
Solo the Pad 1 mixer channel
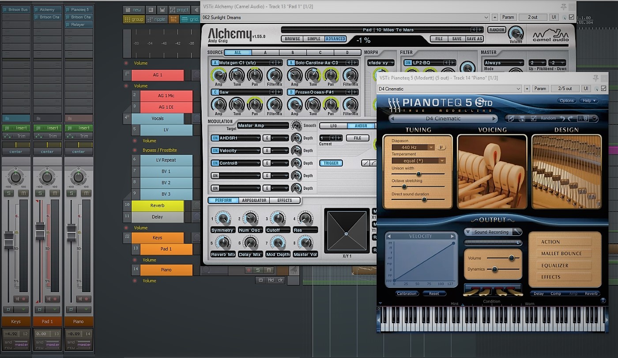pos(40,193)
